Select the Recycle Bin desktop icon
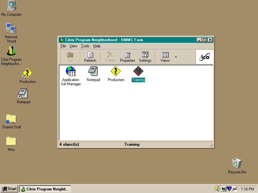 coord(237,166)
